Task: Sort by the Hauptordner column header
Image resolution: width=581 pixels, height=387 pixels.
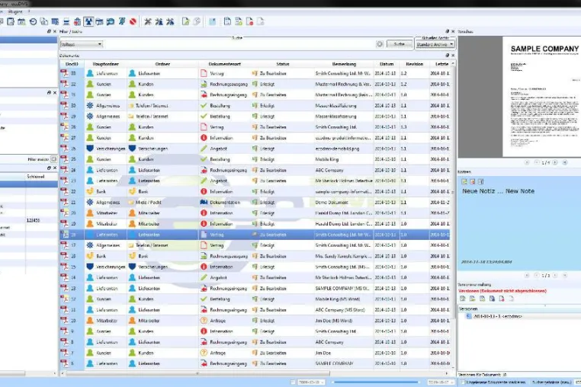Action: click(106, 64)
